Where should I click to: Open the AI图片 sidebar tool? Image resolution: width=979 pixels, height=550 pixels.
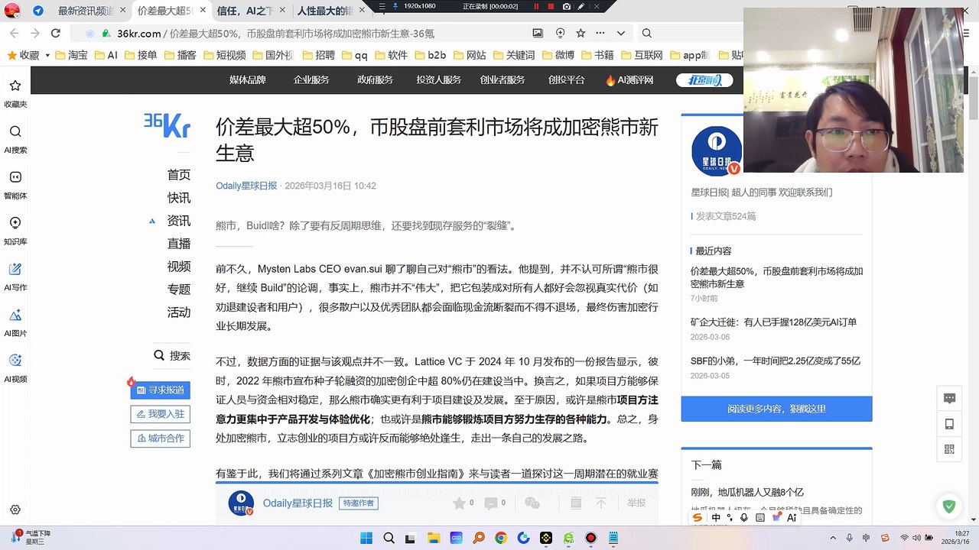point(15,321)
